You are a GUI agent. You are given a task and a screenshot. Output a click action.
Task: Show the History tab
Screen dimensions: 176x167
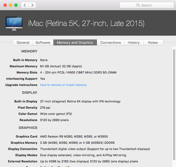click(x=133, y=43)
